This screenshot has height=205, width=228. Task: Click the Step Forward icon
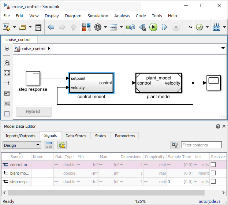point(164,27)
